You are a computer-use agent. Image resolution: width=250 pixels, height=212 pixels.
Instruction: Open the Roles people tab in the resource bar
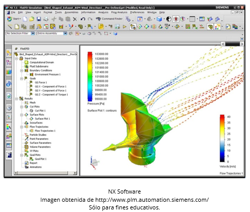(9, 136)
